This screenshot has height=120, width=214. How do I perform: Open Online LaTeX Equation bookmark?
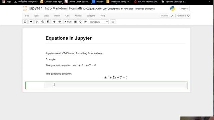click(x=77, y=2)
